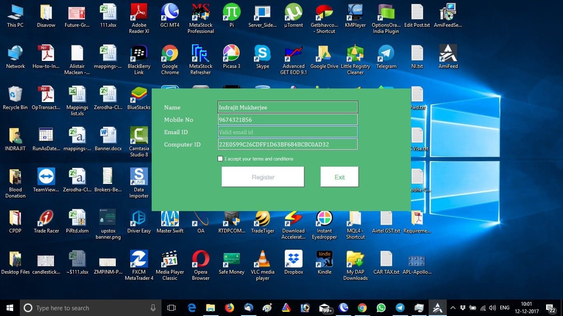Select the BlackBerry Link icon

coord(139,60)
